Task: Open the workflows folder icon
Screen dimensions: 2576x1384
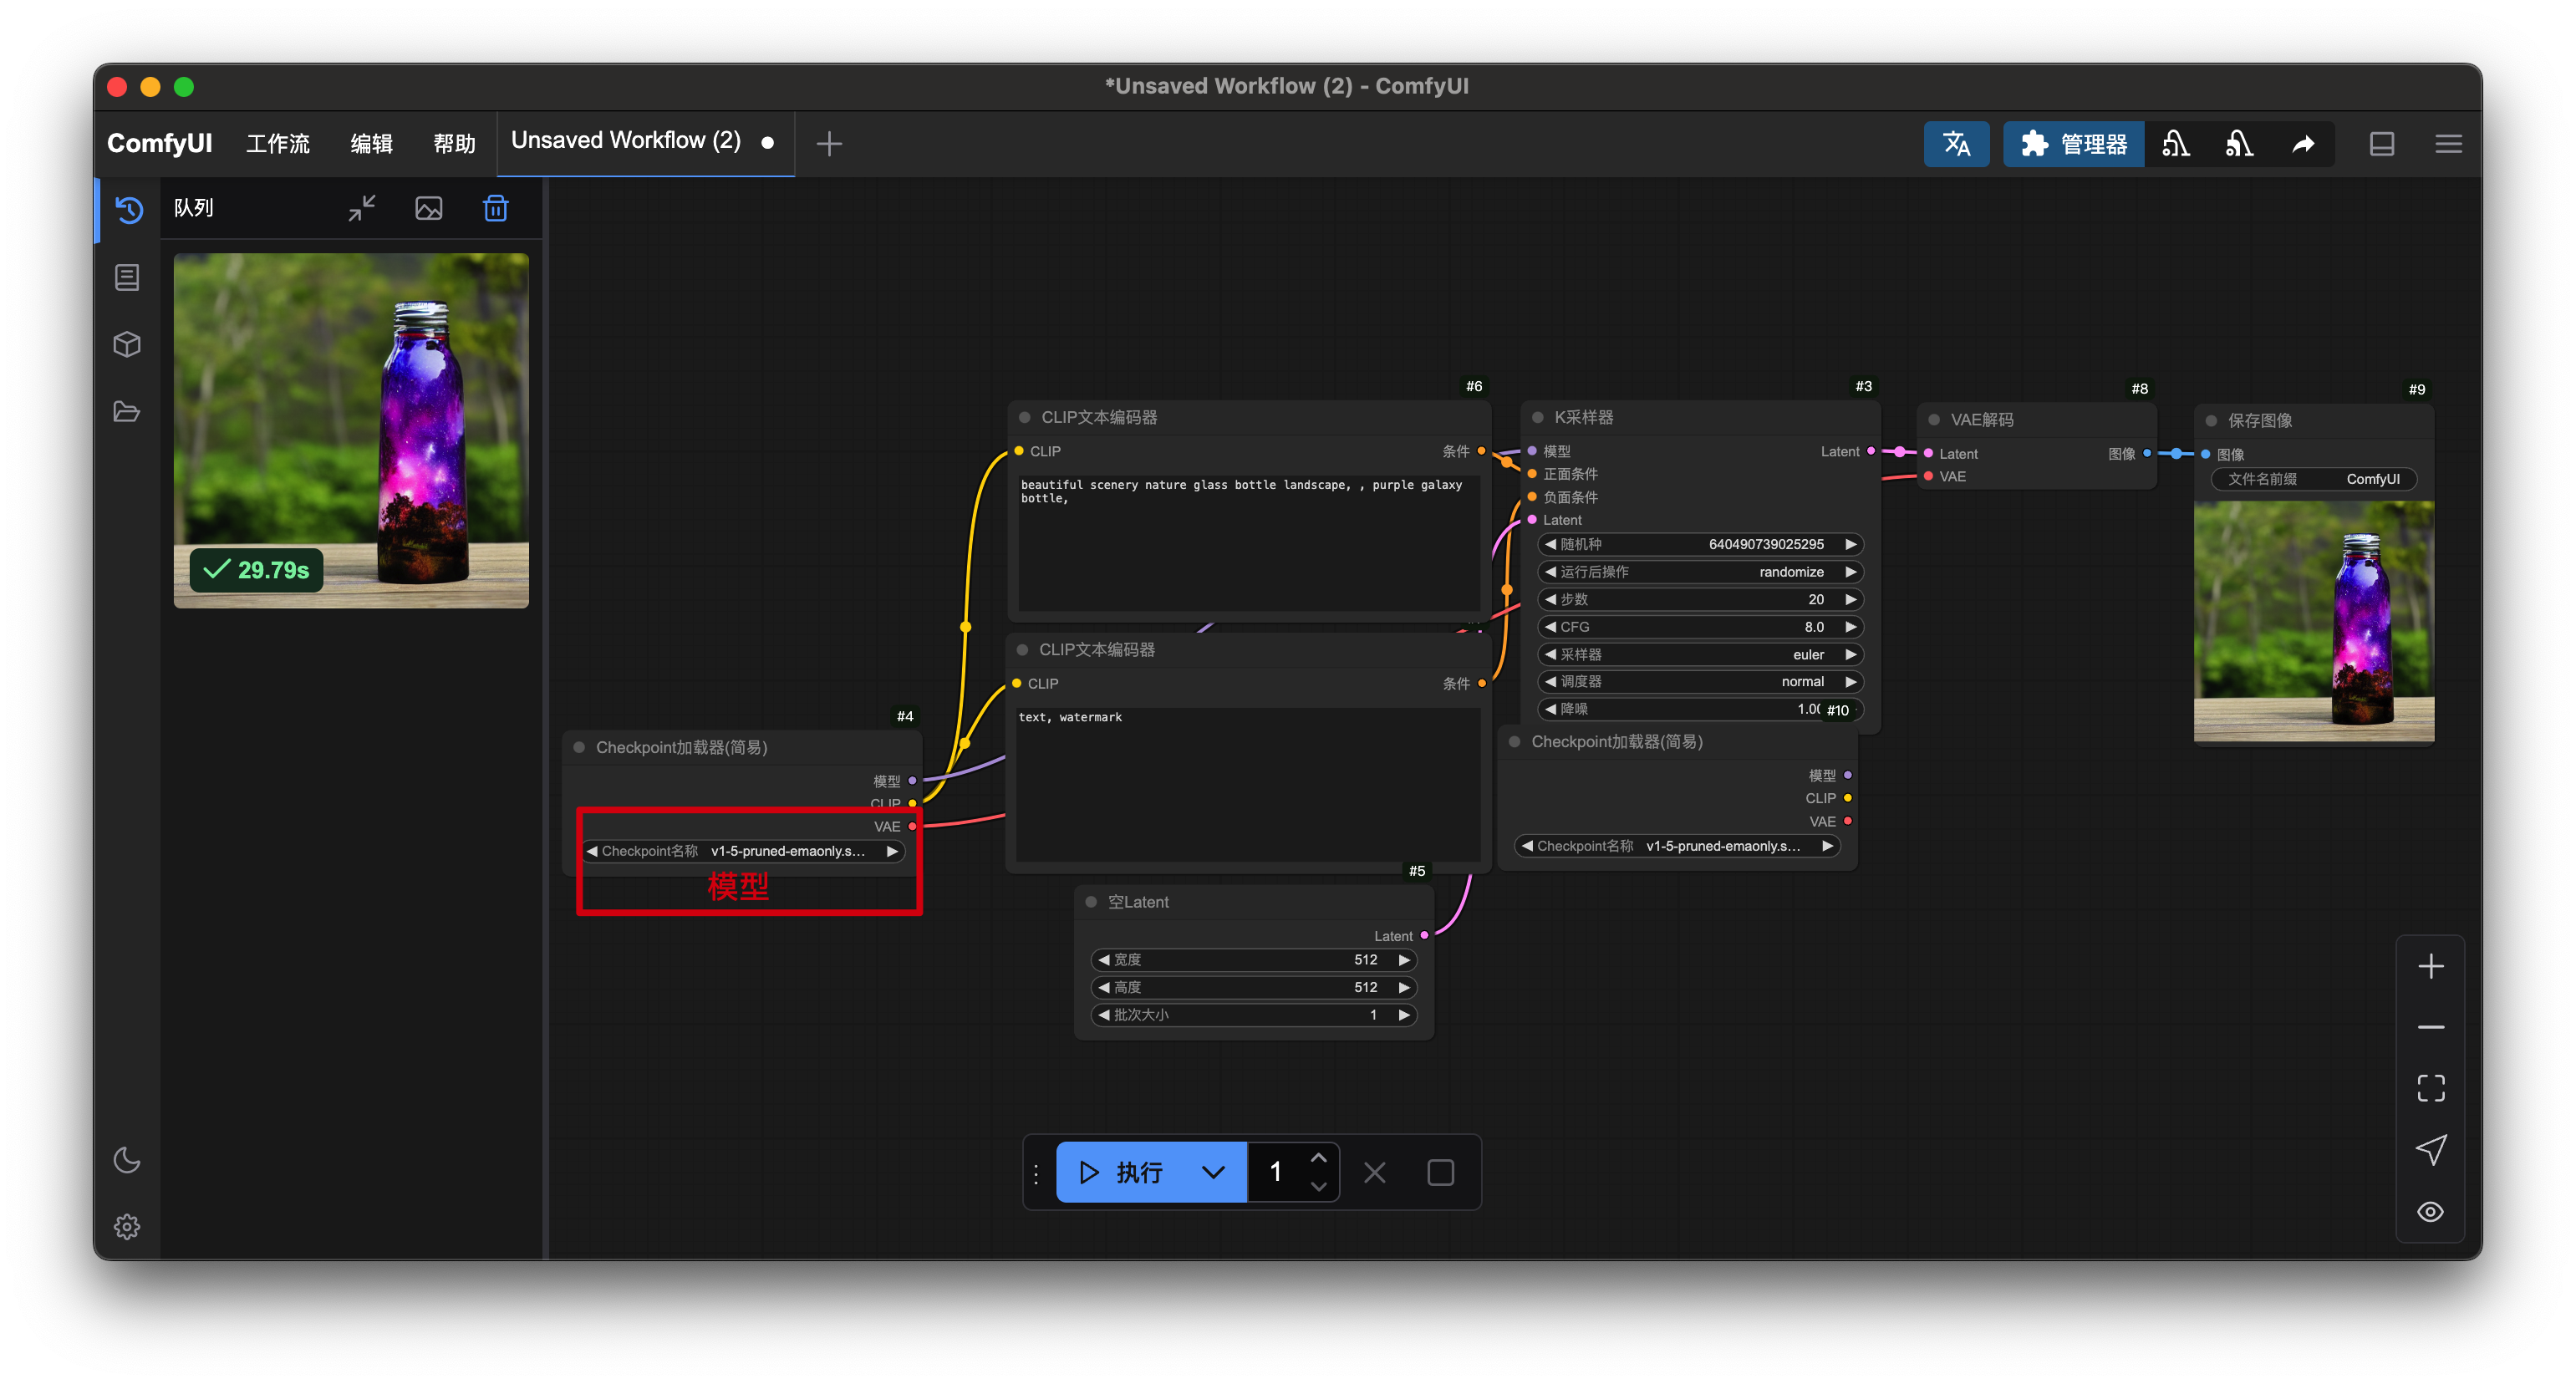Action: [x=127, y=411]
